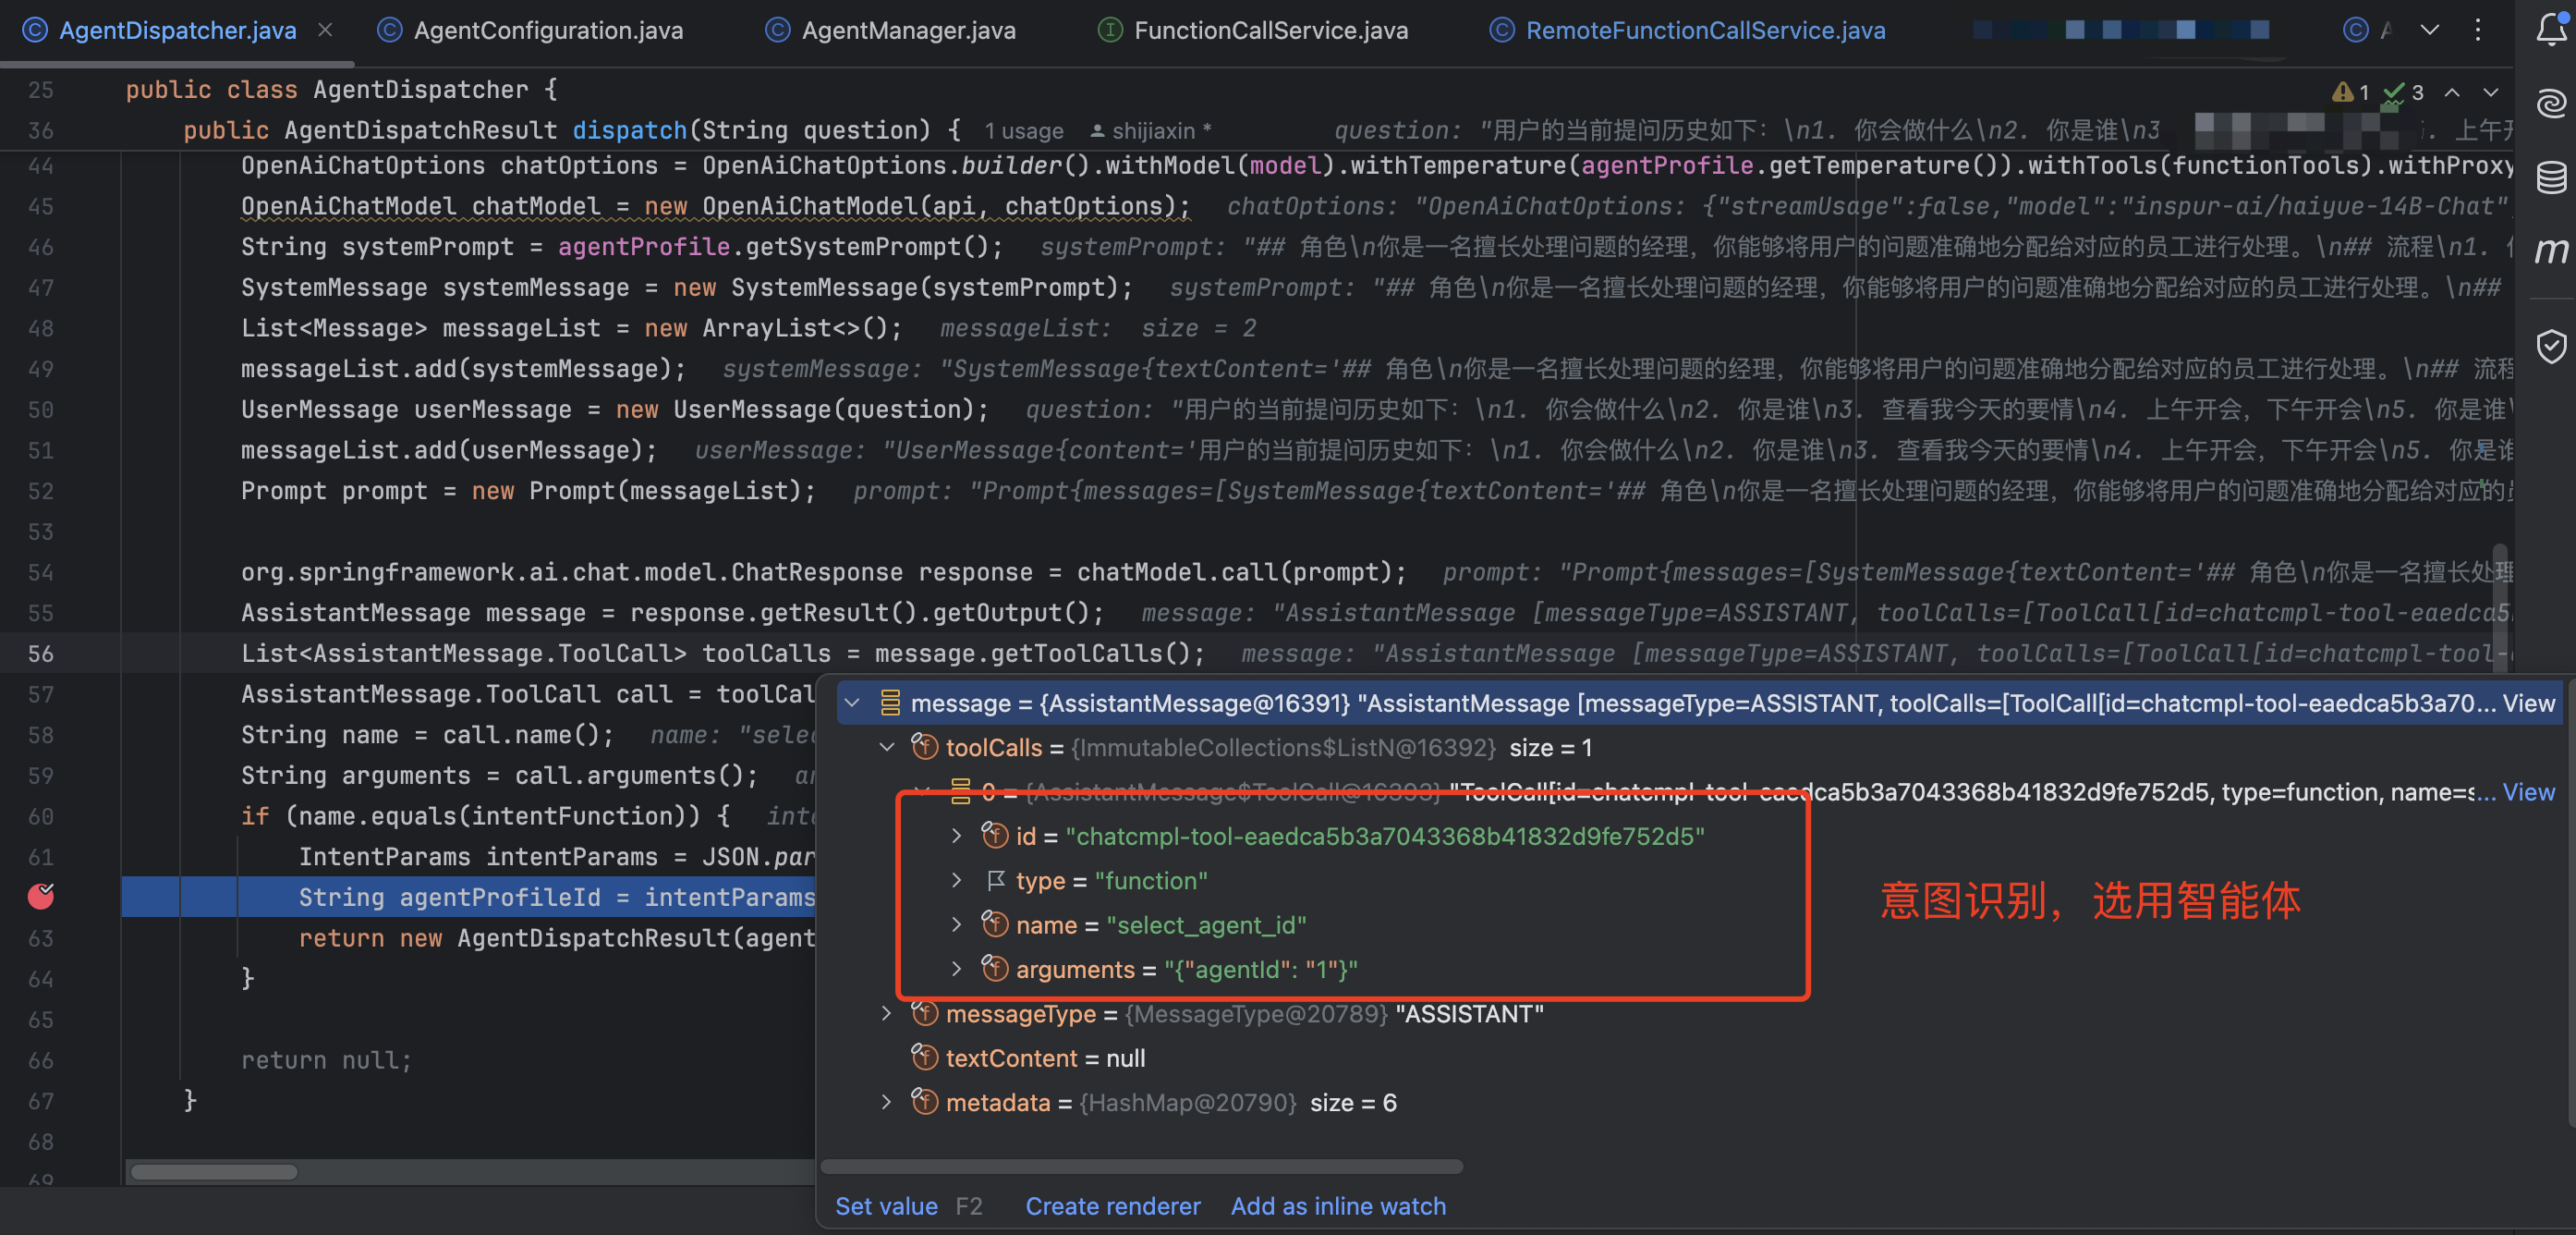Expand the metadata HashMap node

[885, 1103]
